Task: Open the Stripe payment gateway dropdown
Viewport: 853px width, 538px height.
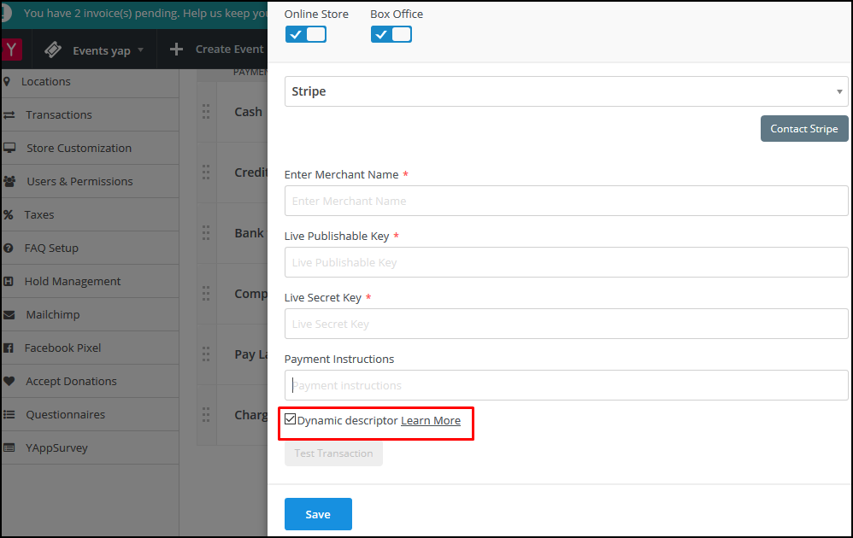Action: tap(566, 91)
